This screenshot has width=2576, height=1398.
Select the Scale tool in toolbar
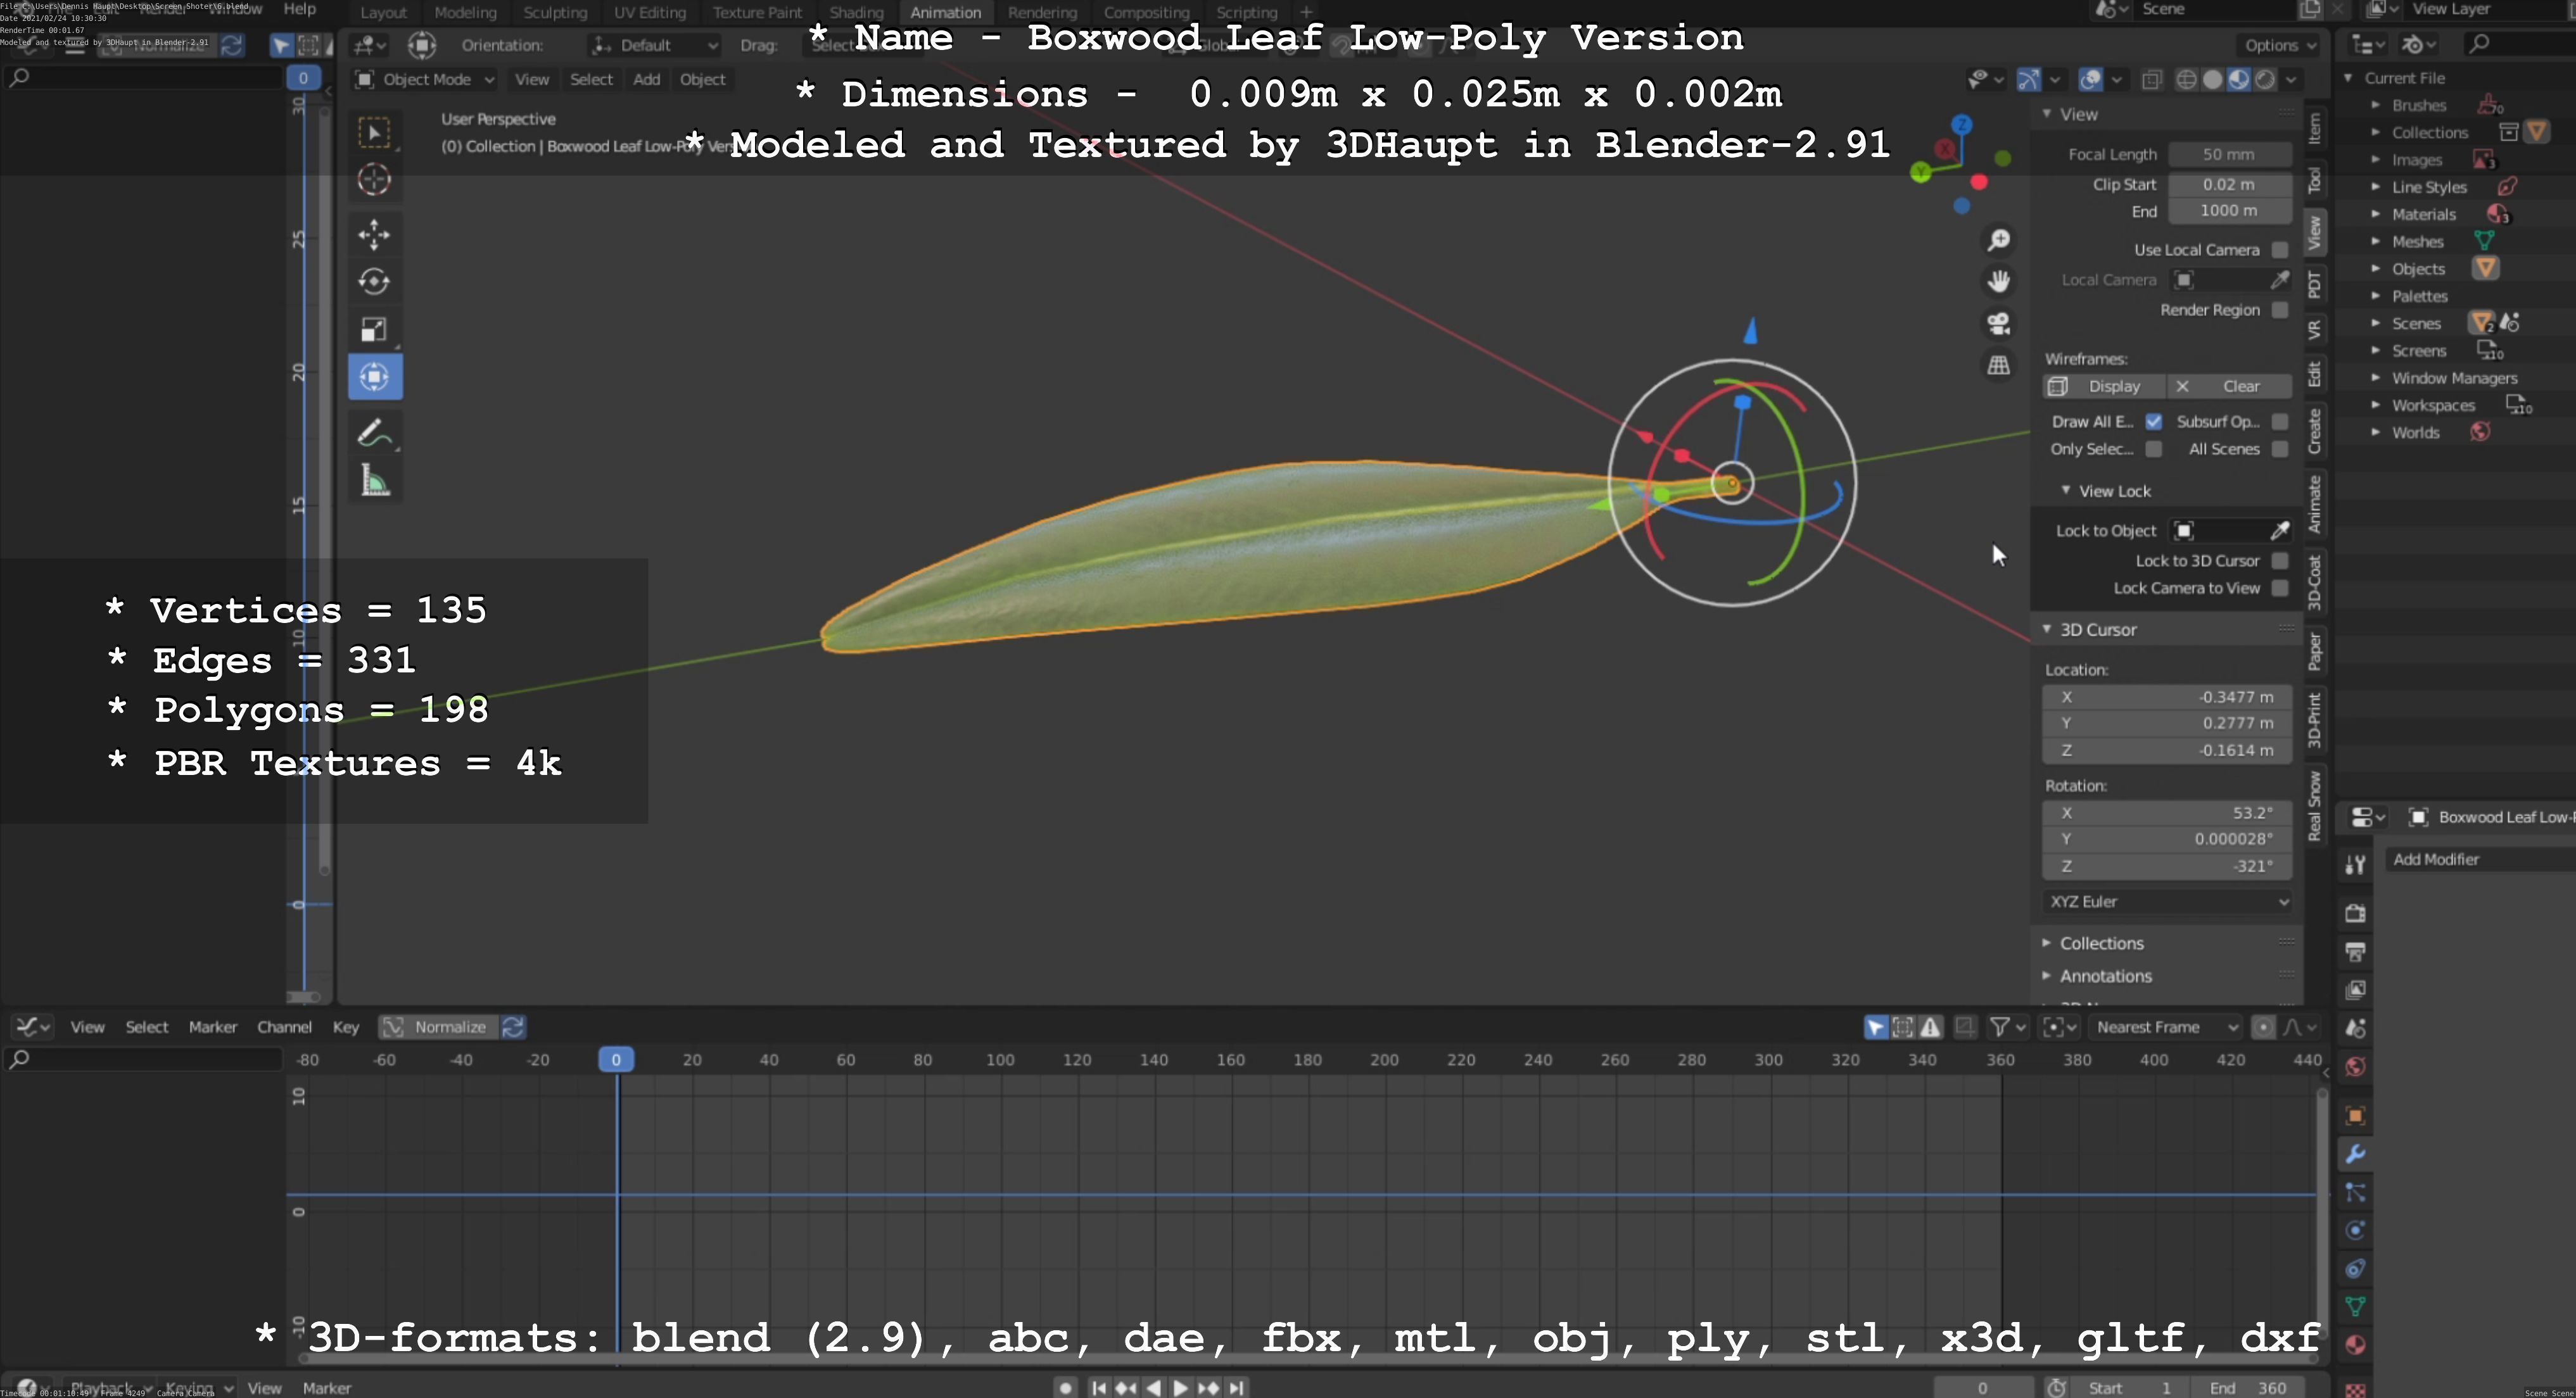(374, 330)
